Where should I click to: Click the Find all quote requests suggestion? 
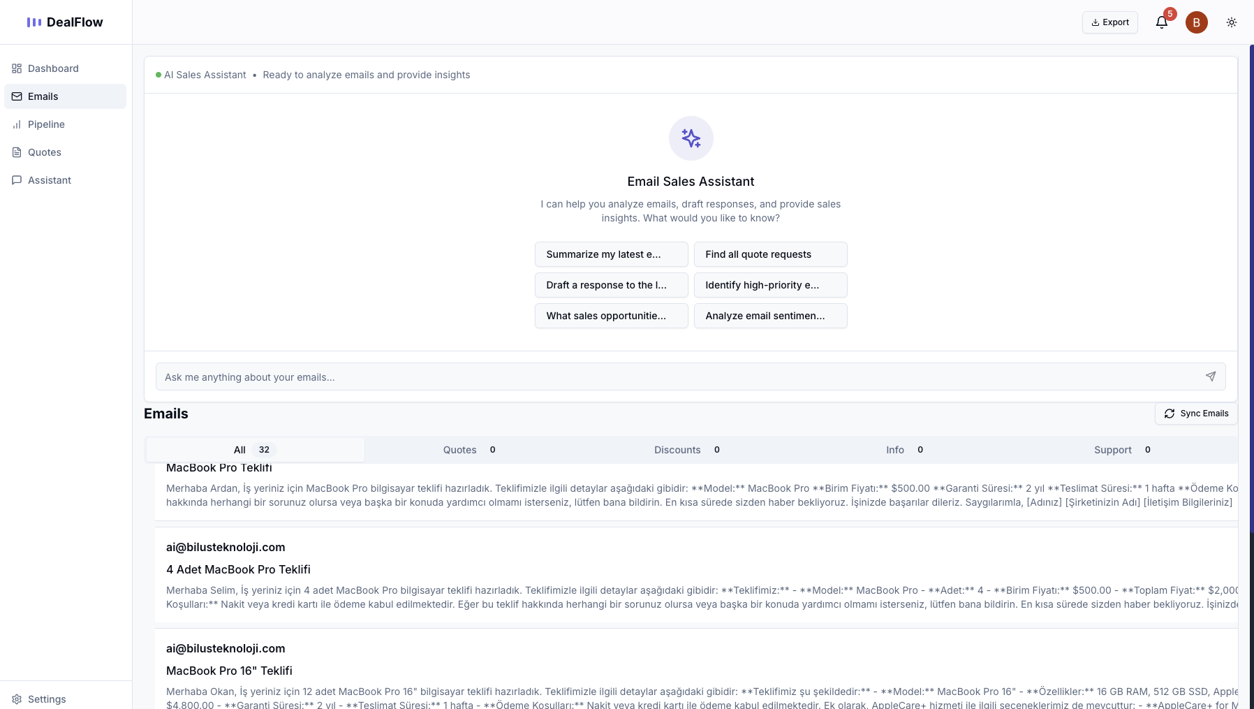tap(770, 254)
